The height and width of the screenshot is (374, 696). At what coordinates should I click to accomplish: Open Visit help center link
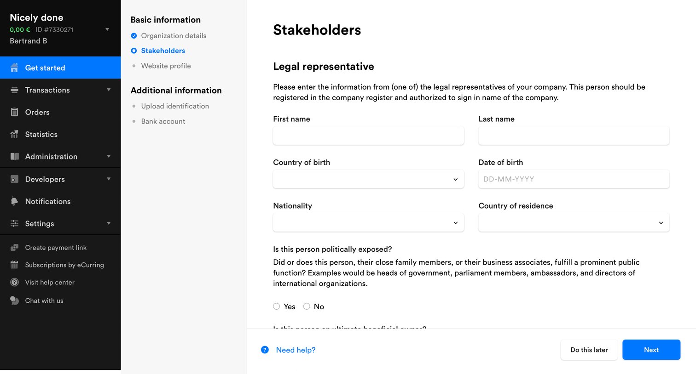pos(50,283)
